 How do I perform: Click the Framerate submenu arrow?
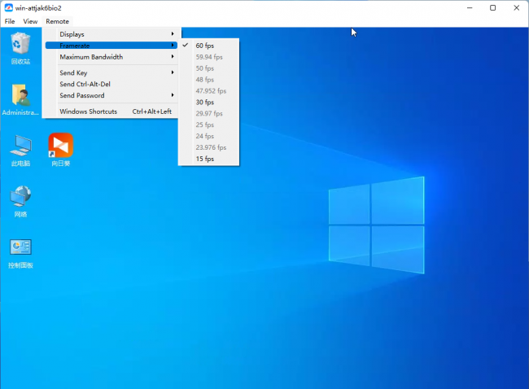[x=173, y=45]
